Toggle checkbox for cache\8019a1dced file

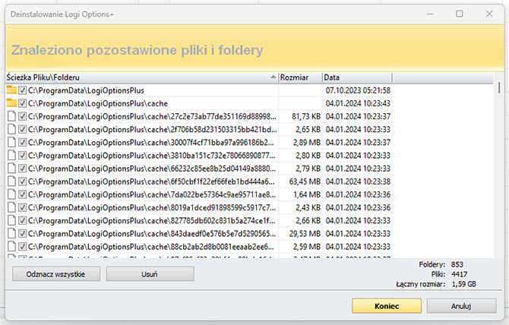22,207
